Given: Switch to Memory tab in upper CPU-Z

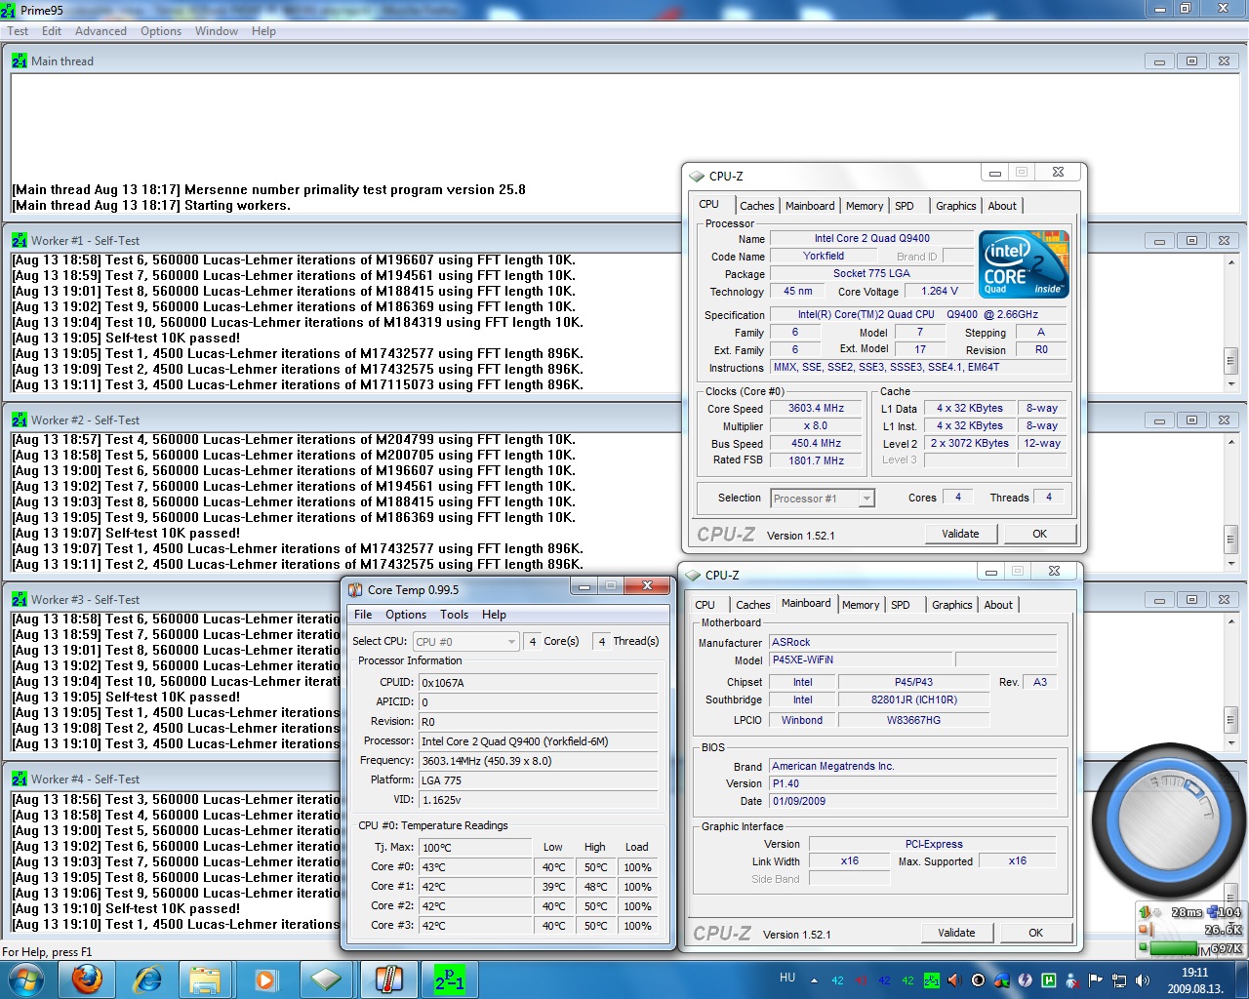Looking at the screenshot, I should 865,206.
